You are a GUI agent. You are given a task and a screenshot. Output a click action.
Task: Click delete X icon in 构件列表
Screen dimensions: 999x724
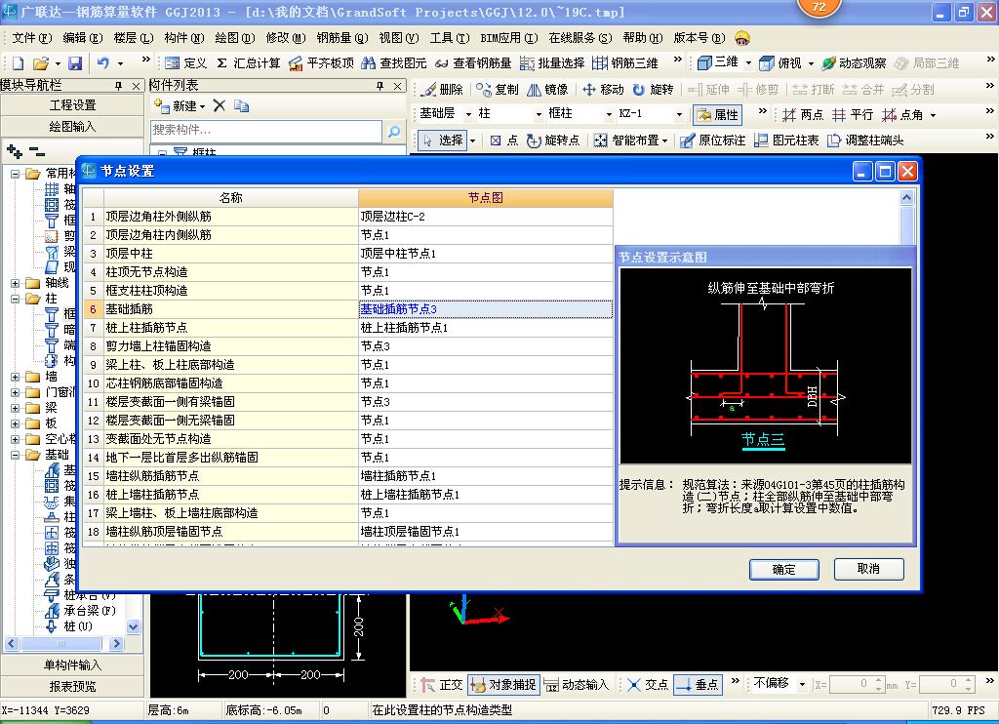click(220, 105)
